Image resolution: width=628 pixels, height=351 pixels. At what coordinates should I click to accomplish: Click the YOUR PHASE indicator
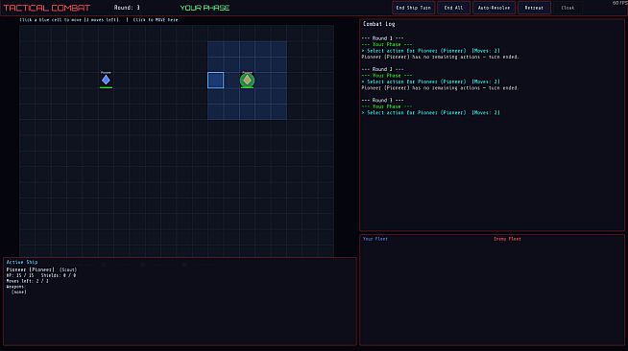click(205, 8)
